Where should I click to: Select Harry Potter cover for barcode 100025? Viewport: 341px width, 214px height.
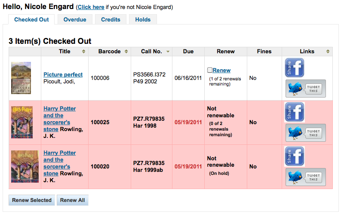click(22, 122)
